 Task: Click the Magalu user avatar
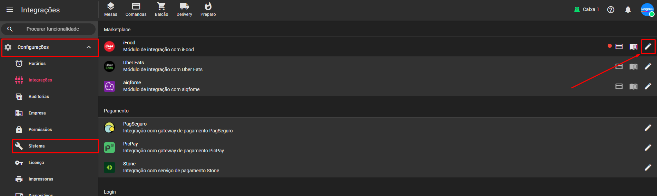tap(647, 10)
